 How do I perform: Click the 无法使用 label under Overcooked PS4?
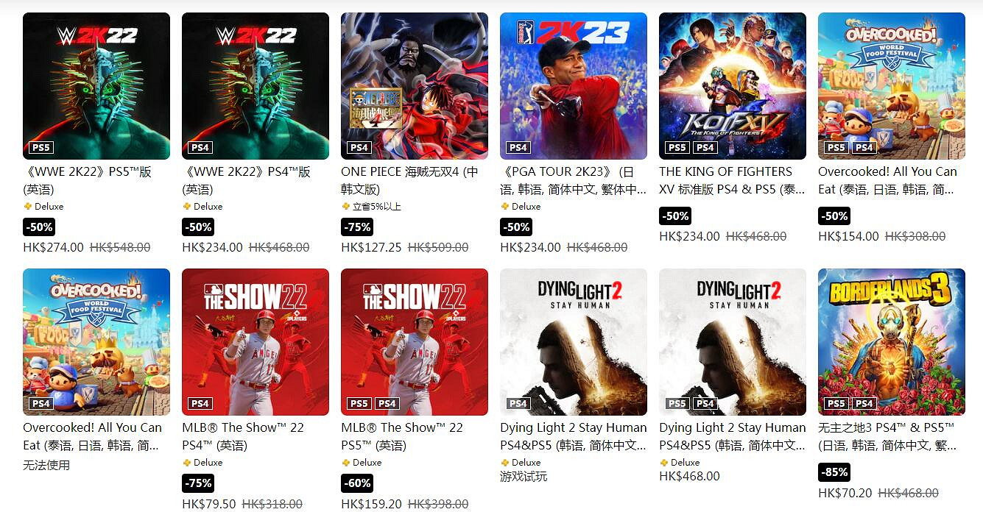click(46, 465)
